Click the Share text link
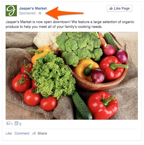The height and width of the screenshot is (145, 144). click(42, 133)
